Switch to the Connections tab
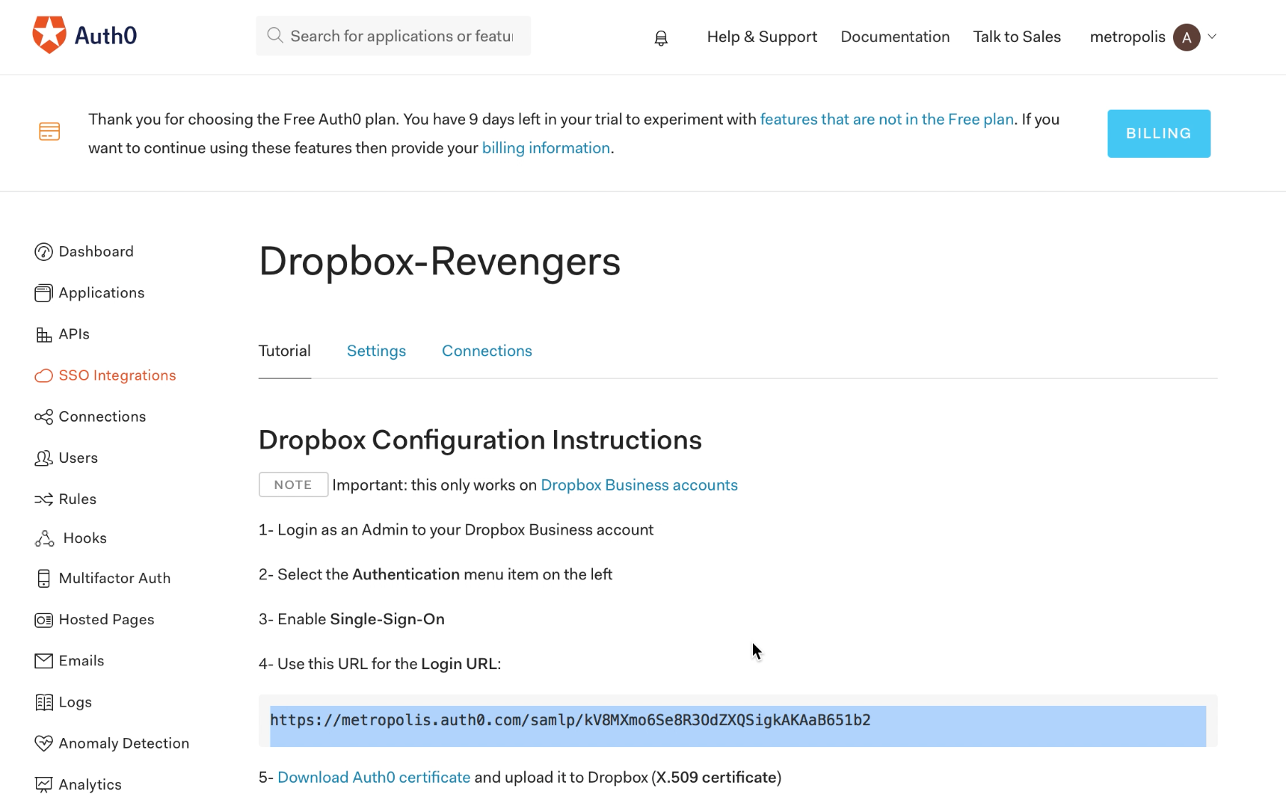 pyautogui.click(x=487, y=351)
